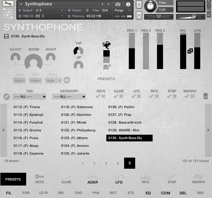Go to the next instrument arrow
The height and width of the screenshot is (198, 212).
pos(109,4)
